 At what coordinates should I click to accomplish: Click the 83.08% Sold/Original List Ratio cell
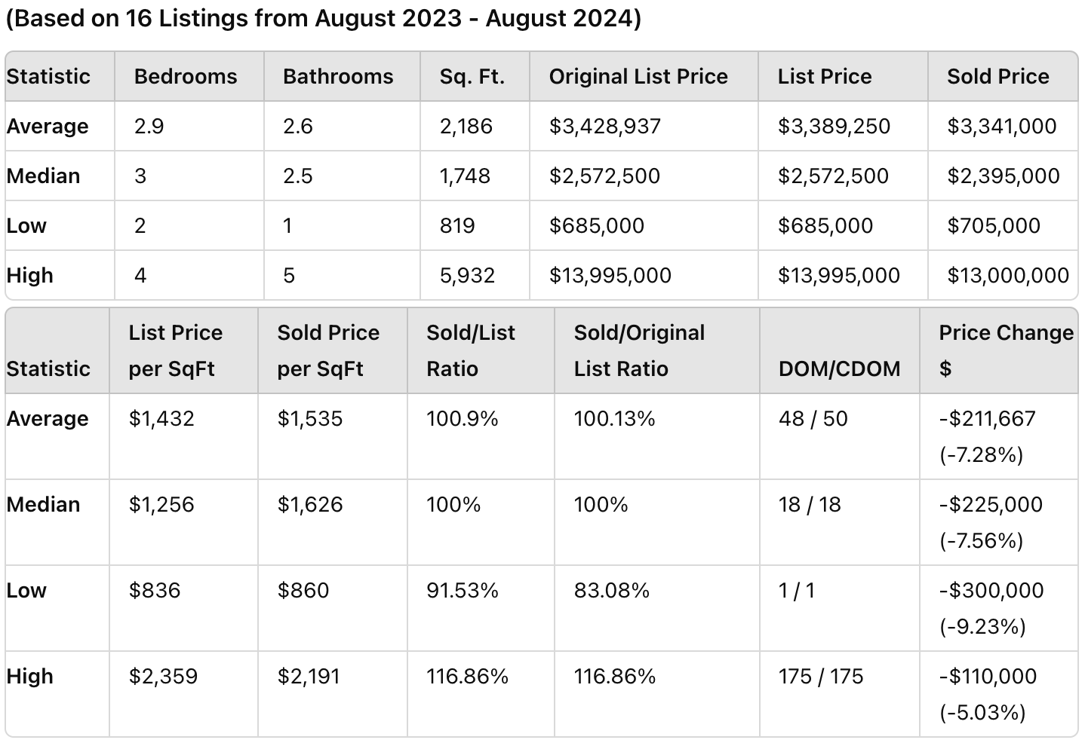pos(612,590)
